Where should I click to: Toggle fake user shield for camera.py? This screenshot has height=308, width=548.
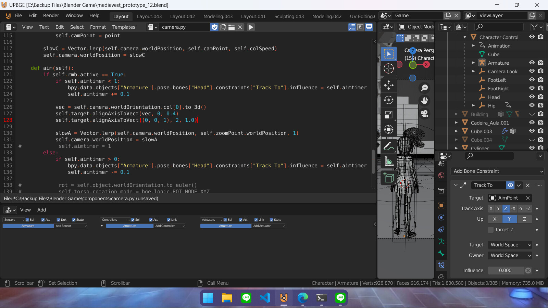214,27
